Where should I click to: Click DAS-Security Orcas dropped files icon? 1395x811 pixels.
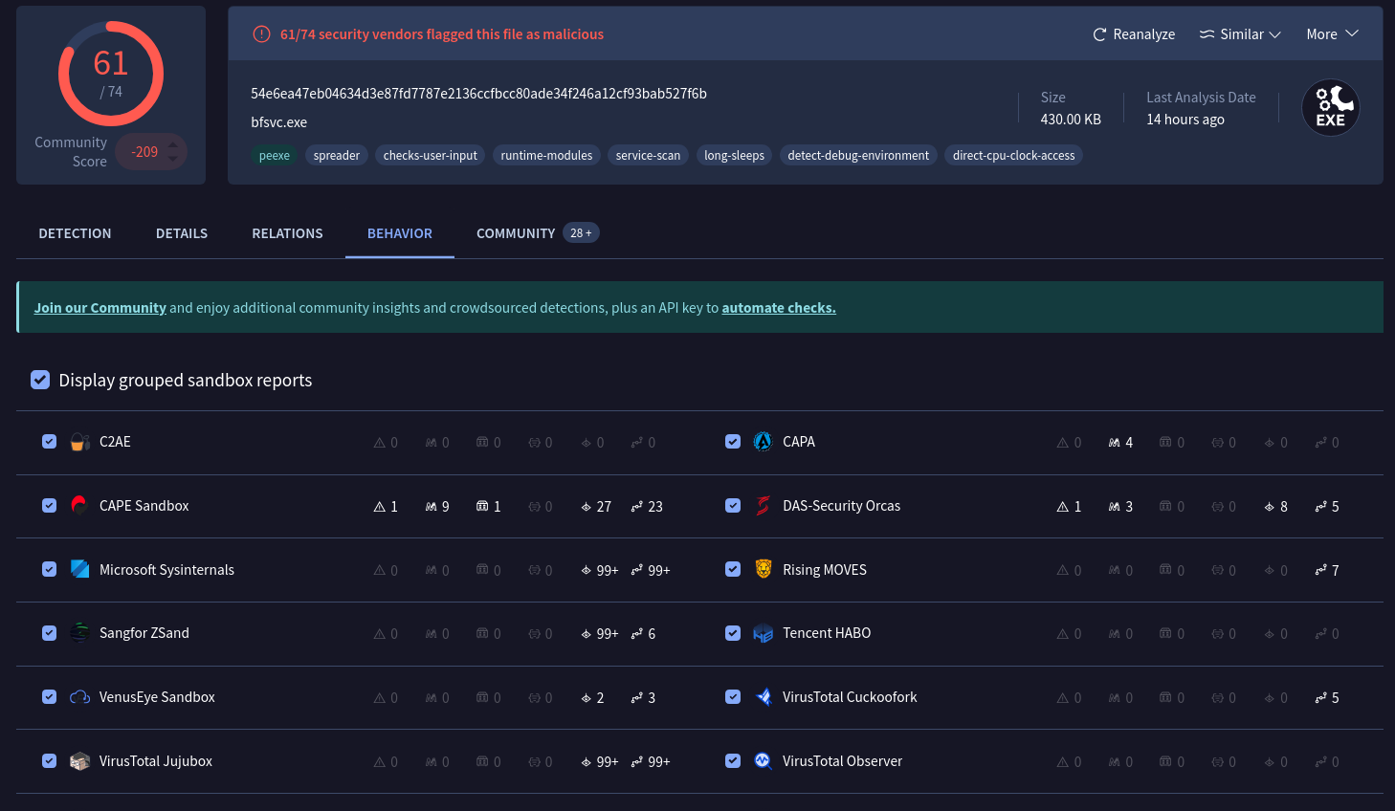pos(1269,507)
